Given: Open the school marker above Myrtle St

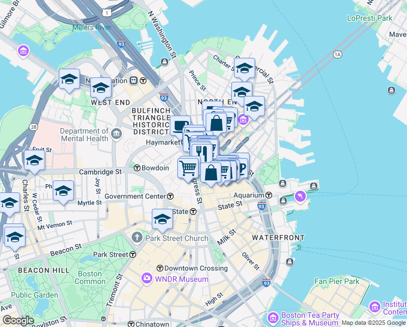Looking at the screenshot, I should (63, 191).
